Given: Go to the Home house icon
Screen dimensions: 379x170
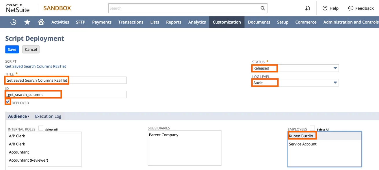Looking at the screenshot, I should pyautogui.click(x=41, y=22).
